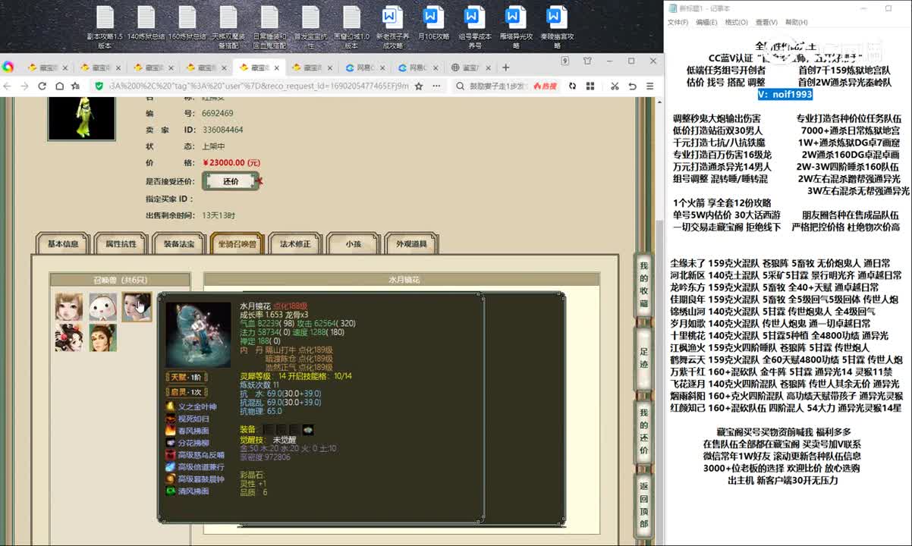Select the highlighted third pet portrait

point(137,307)
